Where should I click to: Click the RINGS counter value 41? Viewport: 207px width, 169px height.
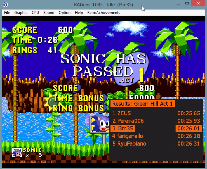52,50
